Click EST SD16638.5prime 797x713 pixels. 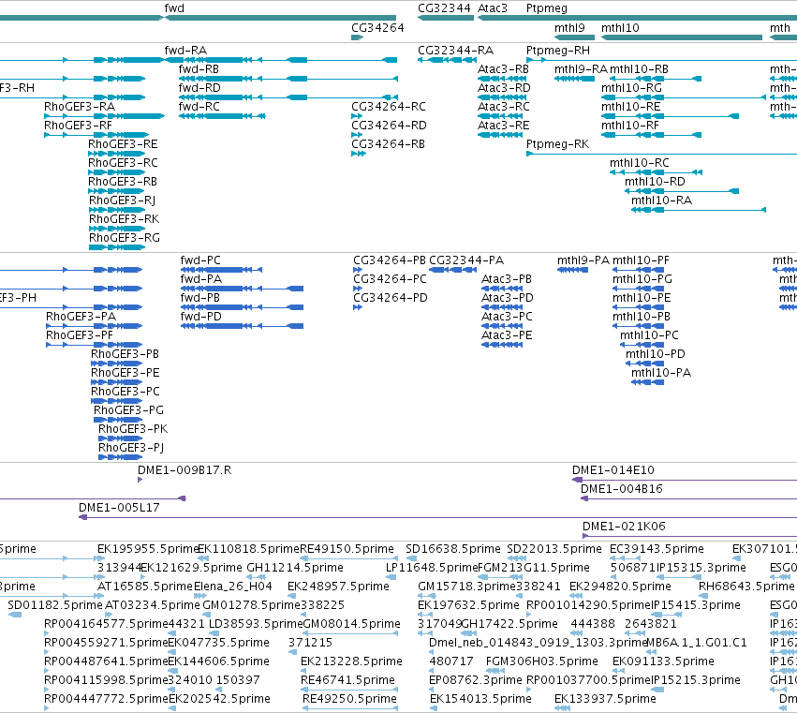pos(453,549)
